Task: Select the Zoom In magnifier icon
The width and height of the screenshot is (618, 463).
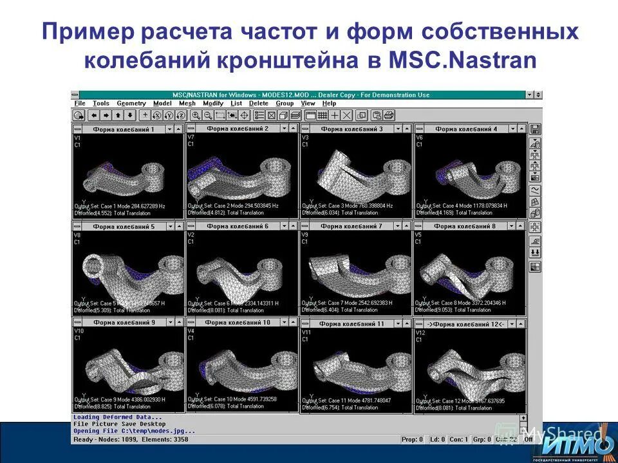Action: (x=196, y=115)
